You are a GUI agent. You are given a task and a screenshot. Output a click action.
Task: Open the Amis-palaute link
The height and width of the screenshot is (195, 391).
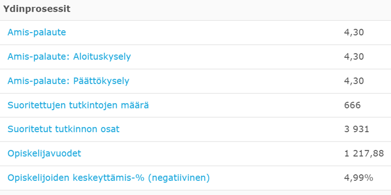37,33
